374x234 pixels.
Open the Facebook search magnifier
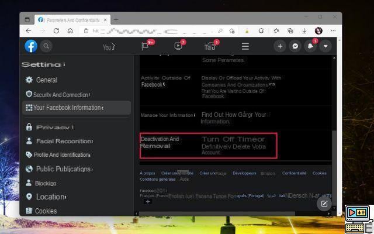tap(46, 46)
